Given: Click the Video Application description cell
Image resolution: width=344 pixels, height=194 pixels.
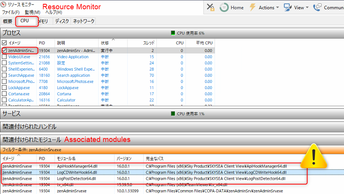Looking at the screenshot, I should 73,57.
